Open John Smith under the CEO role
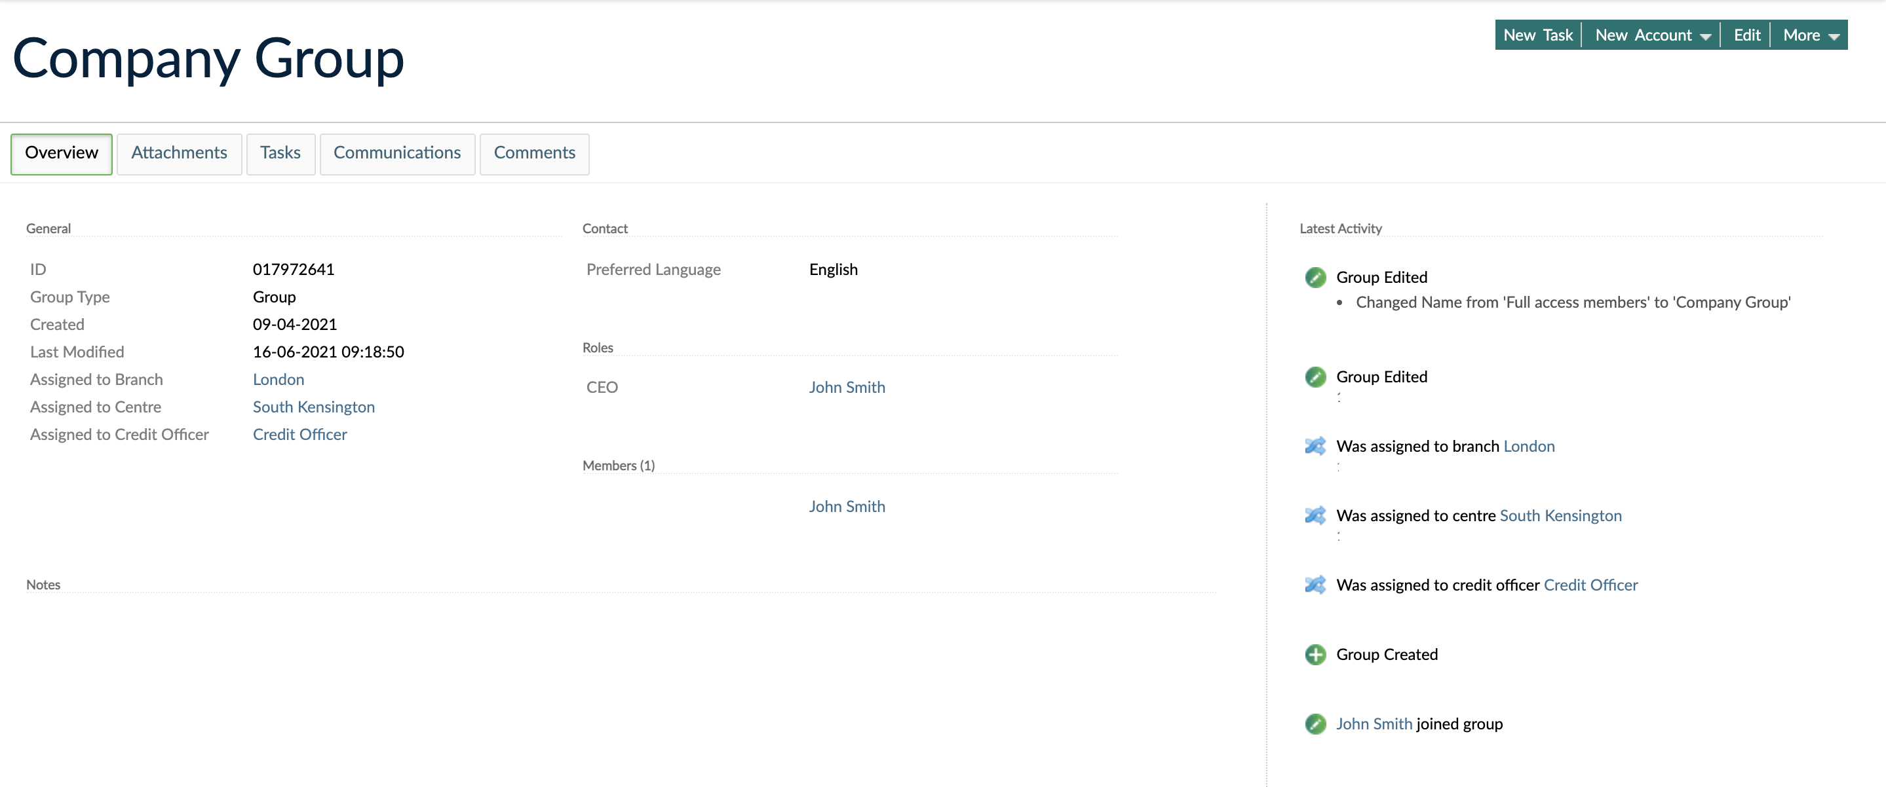 847,387
